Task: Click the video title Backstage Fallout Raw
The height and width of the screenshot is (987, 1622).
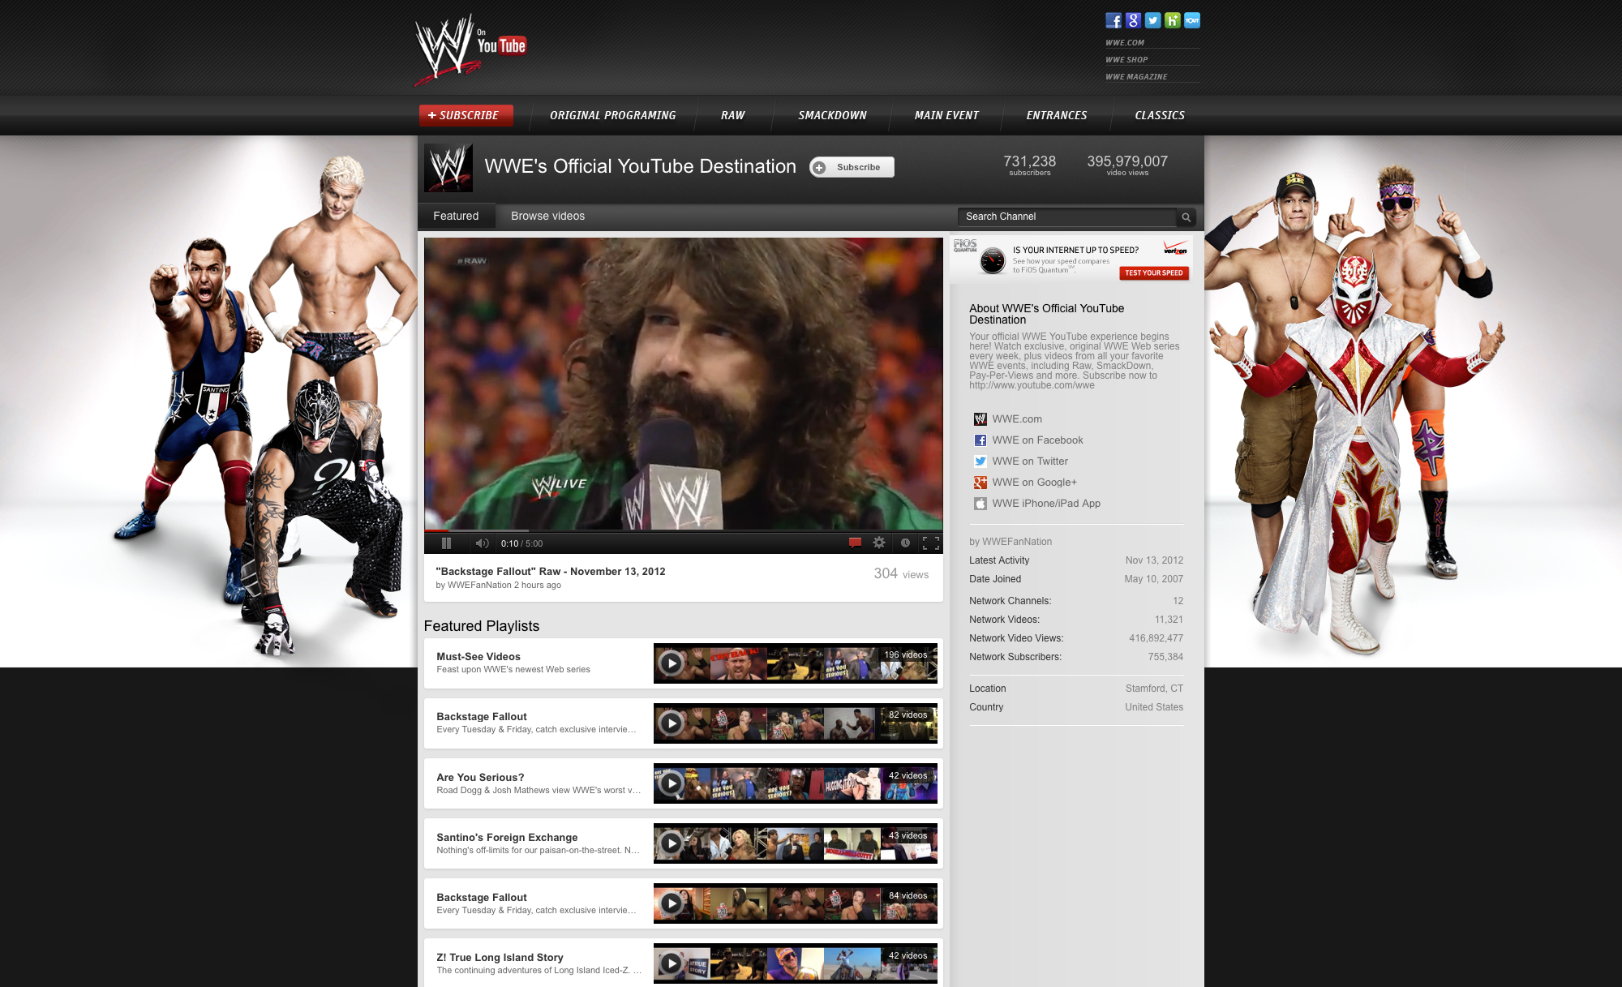Action: click(551, 572)
